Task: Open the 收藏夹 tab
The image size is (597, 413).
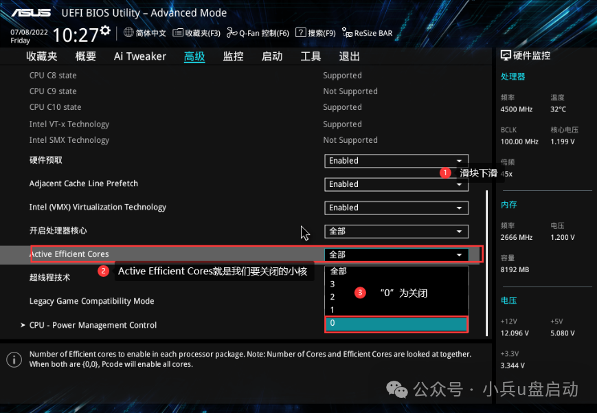Action: click(x=41, y=56)
